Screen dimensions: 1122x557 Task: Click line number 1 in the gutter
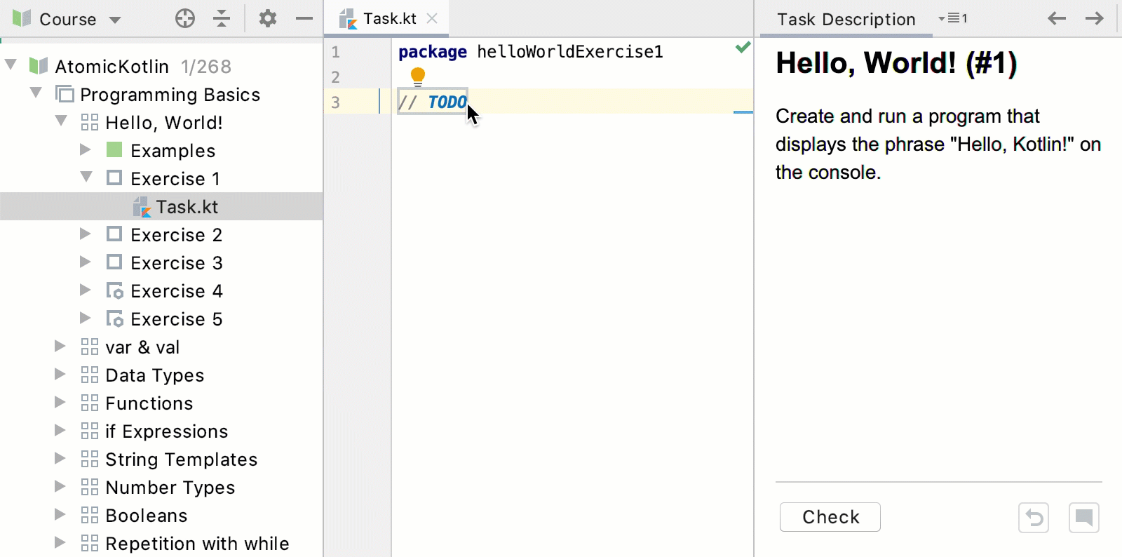click(336, 52)
